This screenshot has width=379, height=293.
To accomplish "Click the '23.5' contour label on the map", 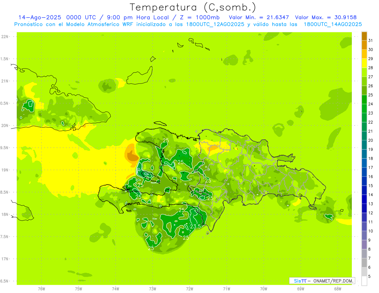I will [196, 226].
